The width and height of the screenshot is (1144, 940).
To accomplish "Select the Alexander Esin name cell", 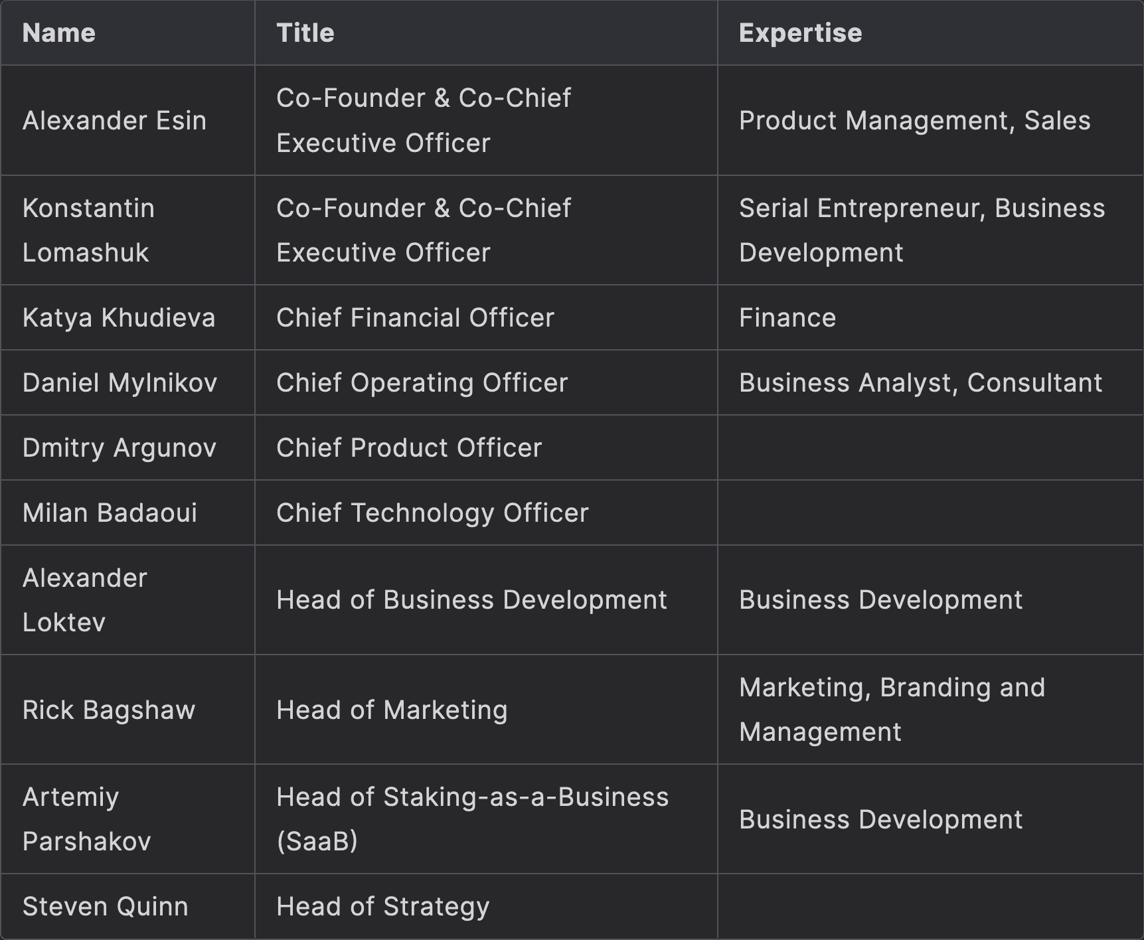I will coord(114,121).
